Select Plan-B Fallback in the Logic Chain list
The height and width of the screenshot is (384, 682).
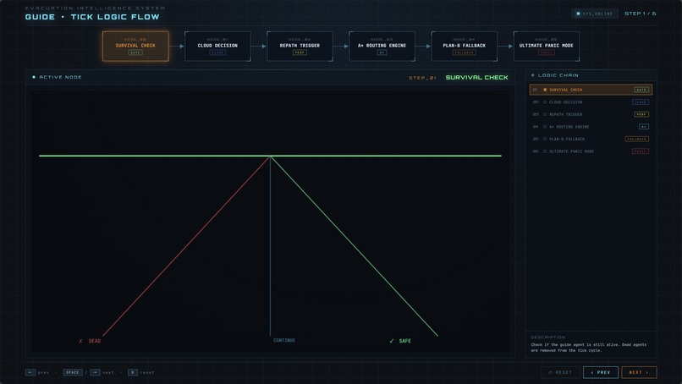point(591,140)
